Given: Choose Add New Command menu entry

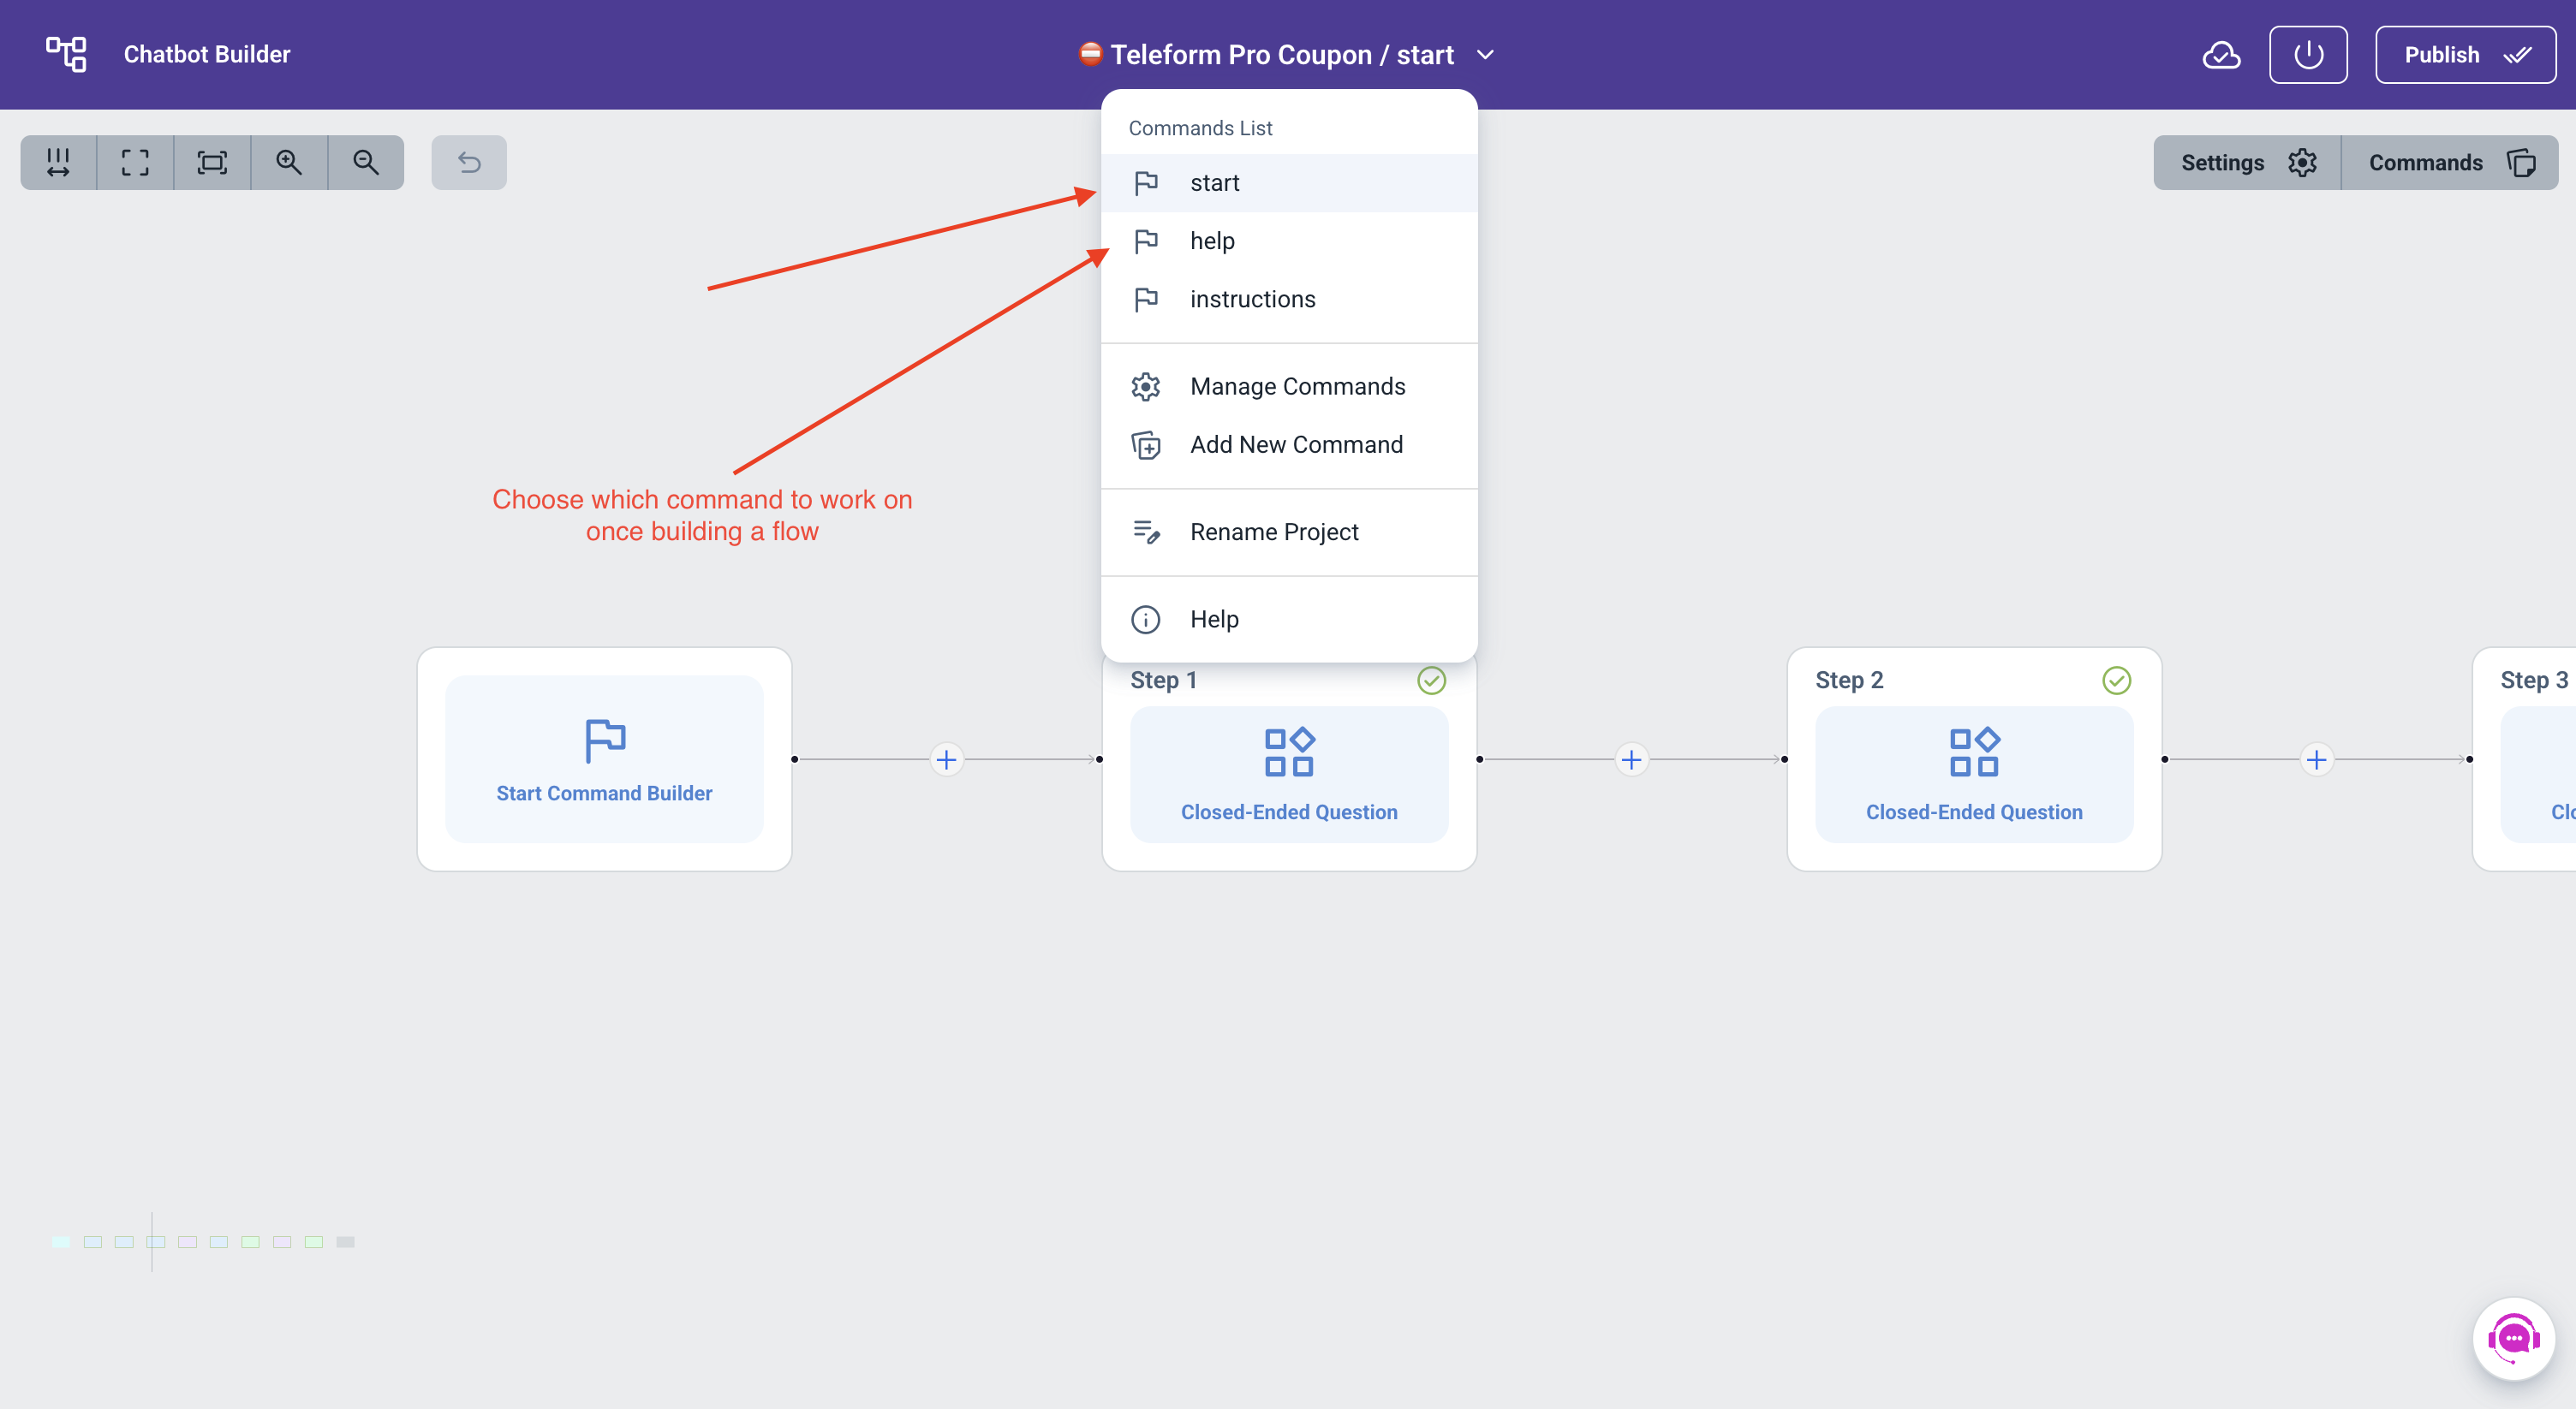Looking at the screenshot, I should 1289,443.
